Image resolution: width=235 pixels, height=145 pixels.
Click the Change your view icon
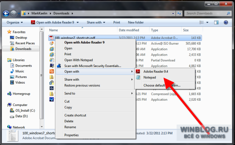(201, 22)
